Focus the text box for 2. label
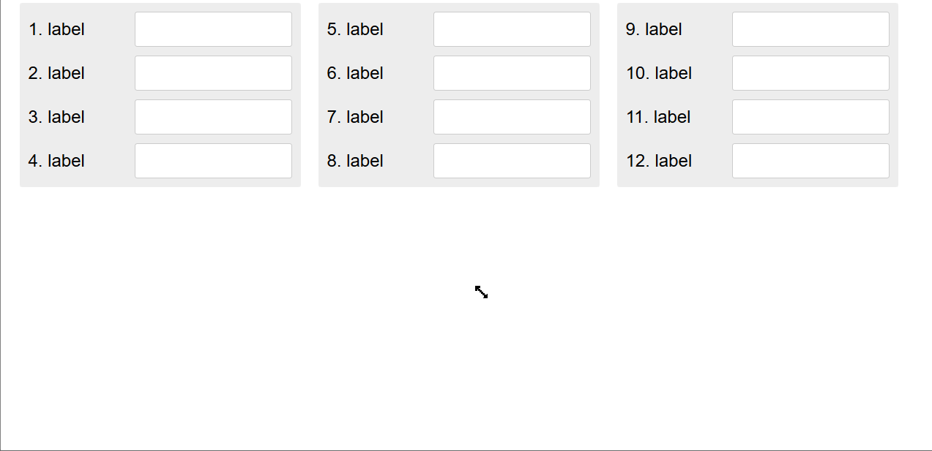 (213, 73)
